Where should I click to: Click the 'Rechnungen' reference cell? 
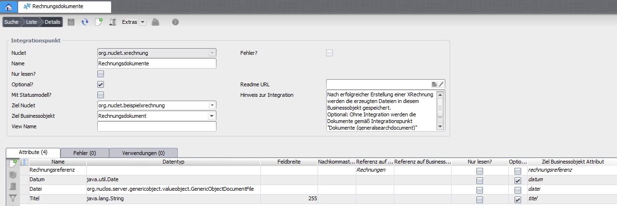[x=375, y=170]
